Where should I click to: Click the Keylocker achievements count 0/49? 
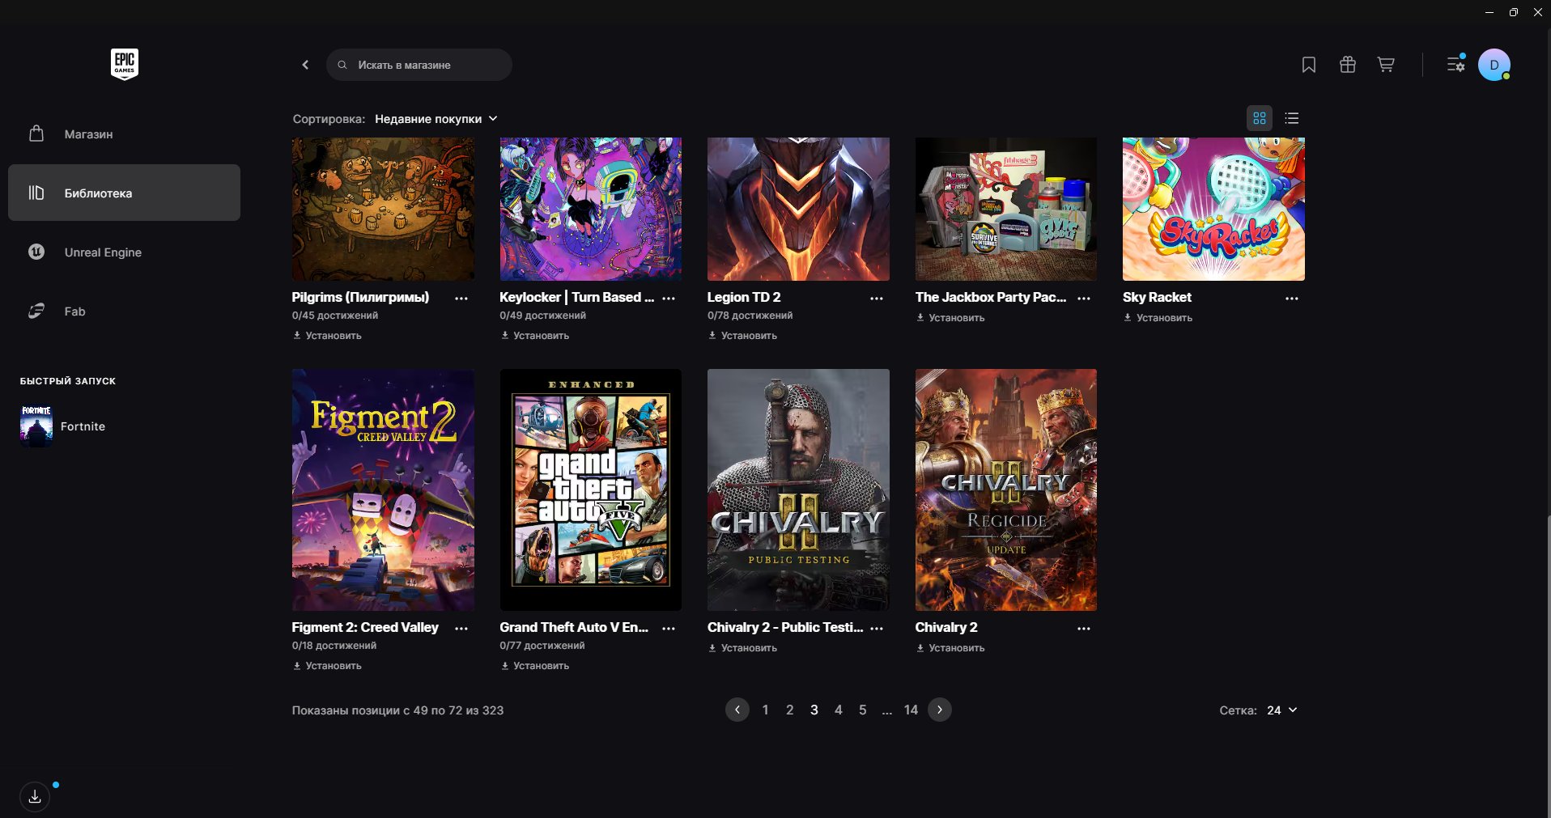pyautogui.click(x=543, y=316)
